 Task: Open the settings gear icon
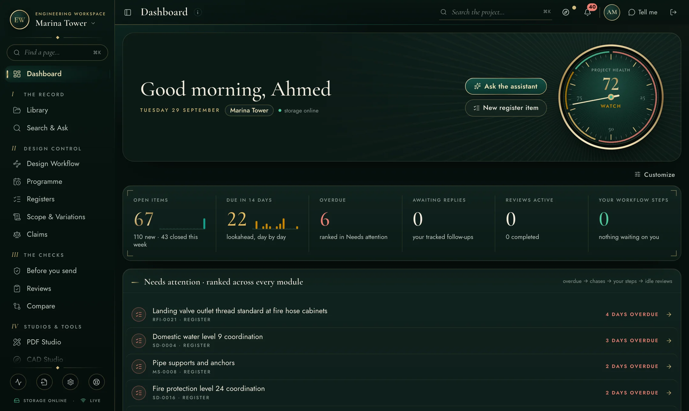tap(70, 382)
